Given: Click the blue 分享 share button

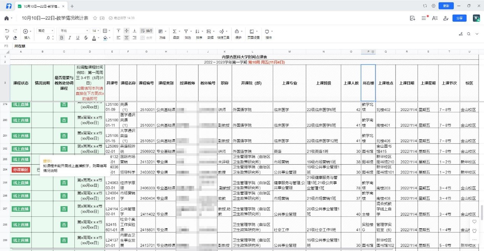Looking at the screenshot, I should tap(459, 18).
